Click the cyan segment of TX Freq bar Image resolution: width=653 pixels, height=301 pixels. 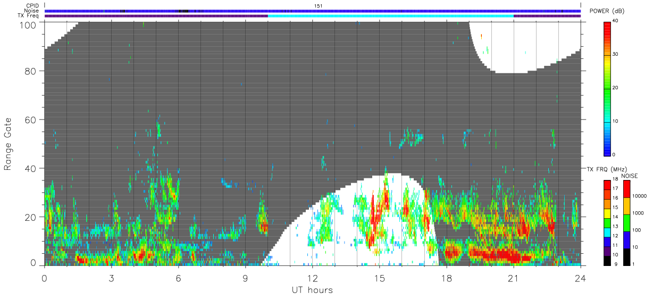(x=391, y=16)
